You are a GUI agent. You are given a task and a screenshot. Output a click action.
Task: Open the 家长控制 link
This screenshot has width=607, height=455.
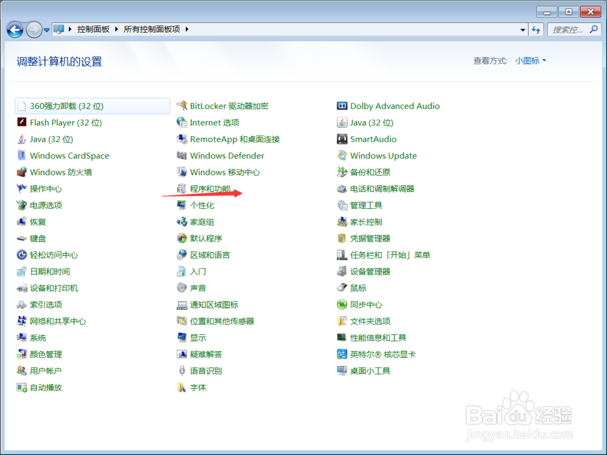click(x=366, y=222)
